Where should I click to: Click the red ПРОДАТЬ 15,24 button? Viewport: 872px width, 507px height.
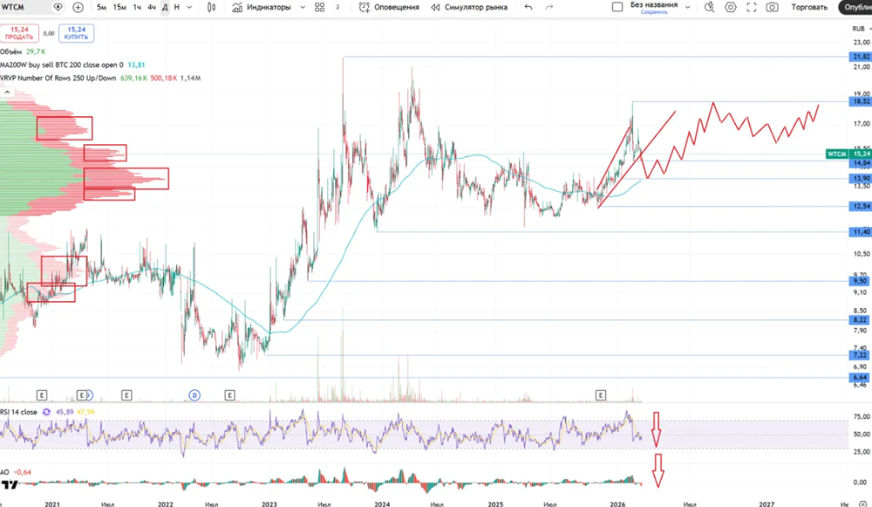coord(19,33)
